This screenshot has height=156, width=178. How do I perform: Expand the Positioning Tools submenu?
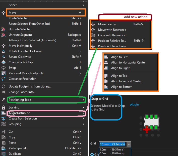(x=45, y=100)
